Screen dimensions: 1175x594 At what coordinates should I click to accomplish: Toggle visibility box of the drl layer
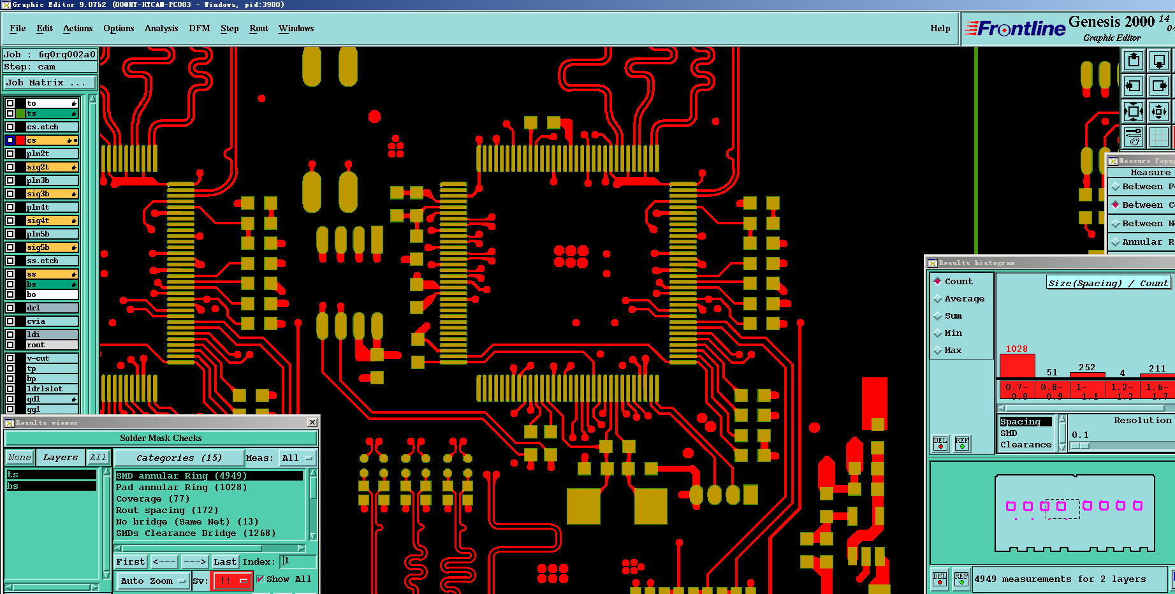[10, 308]
